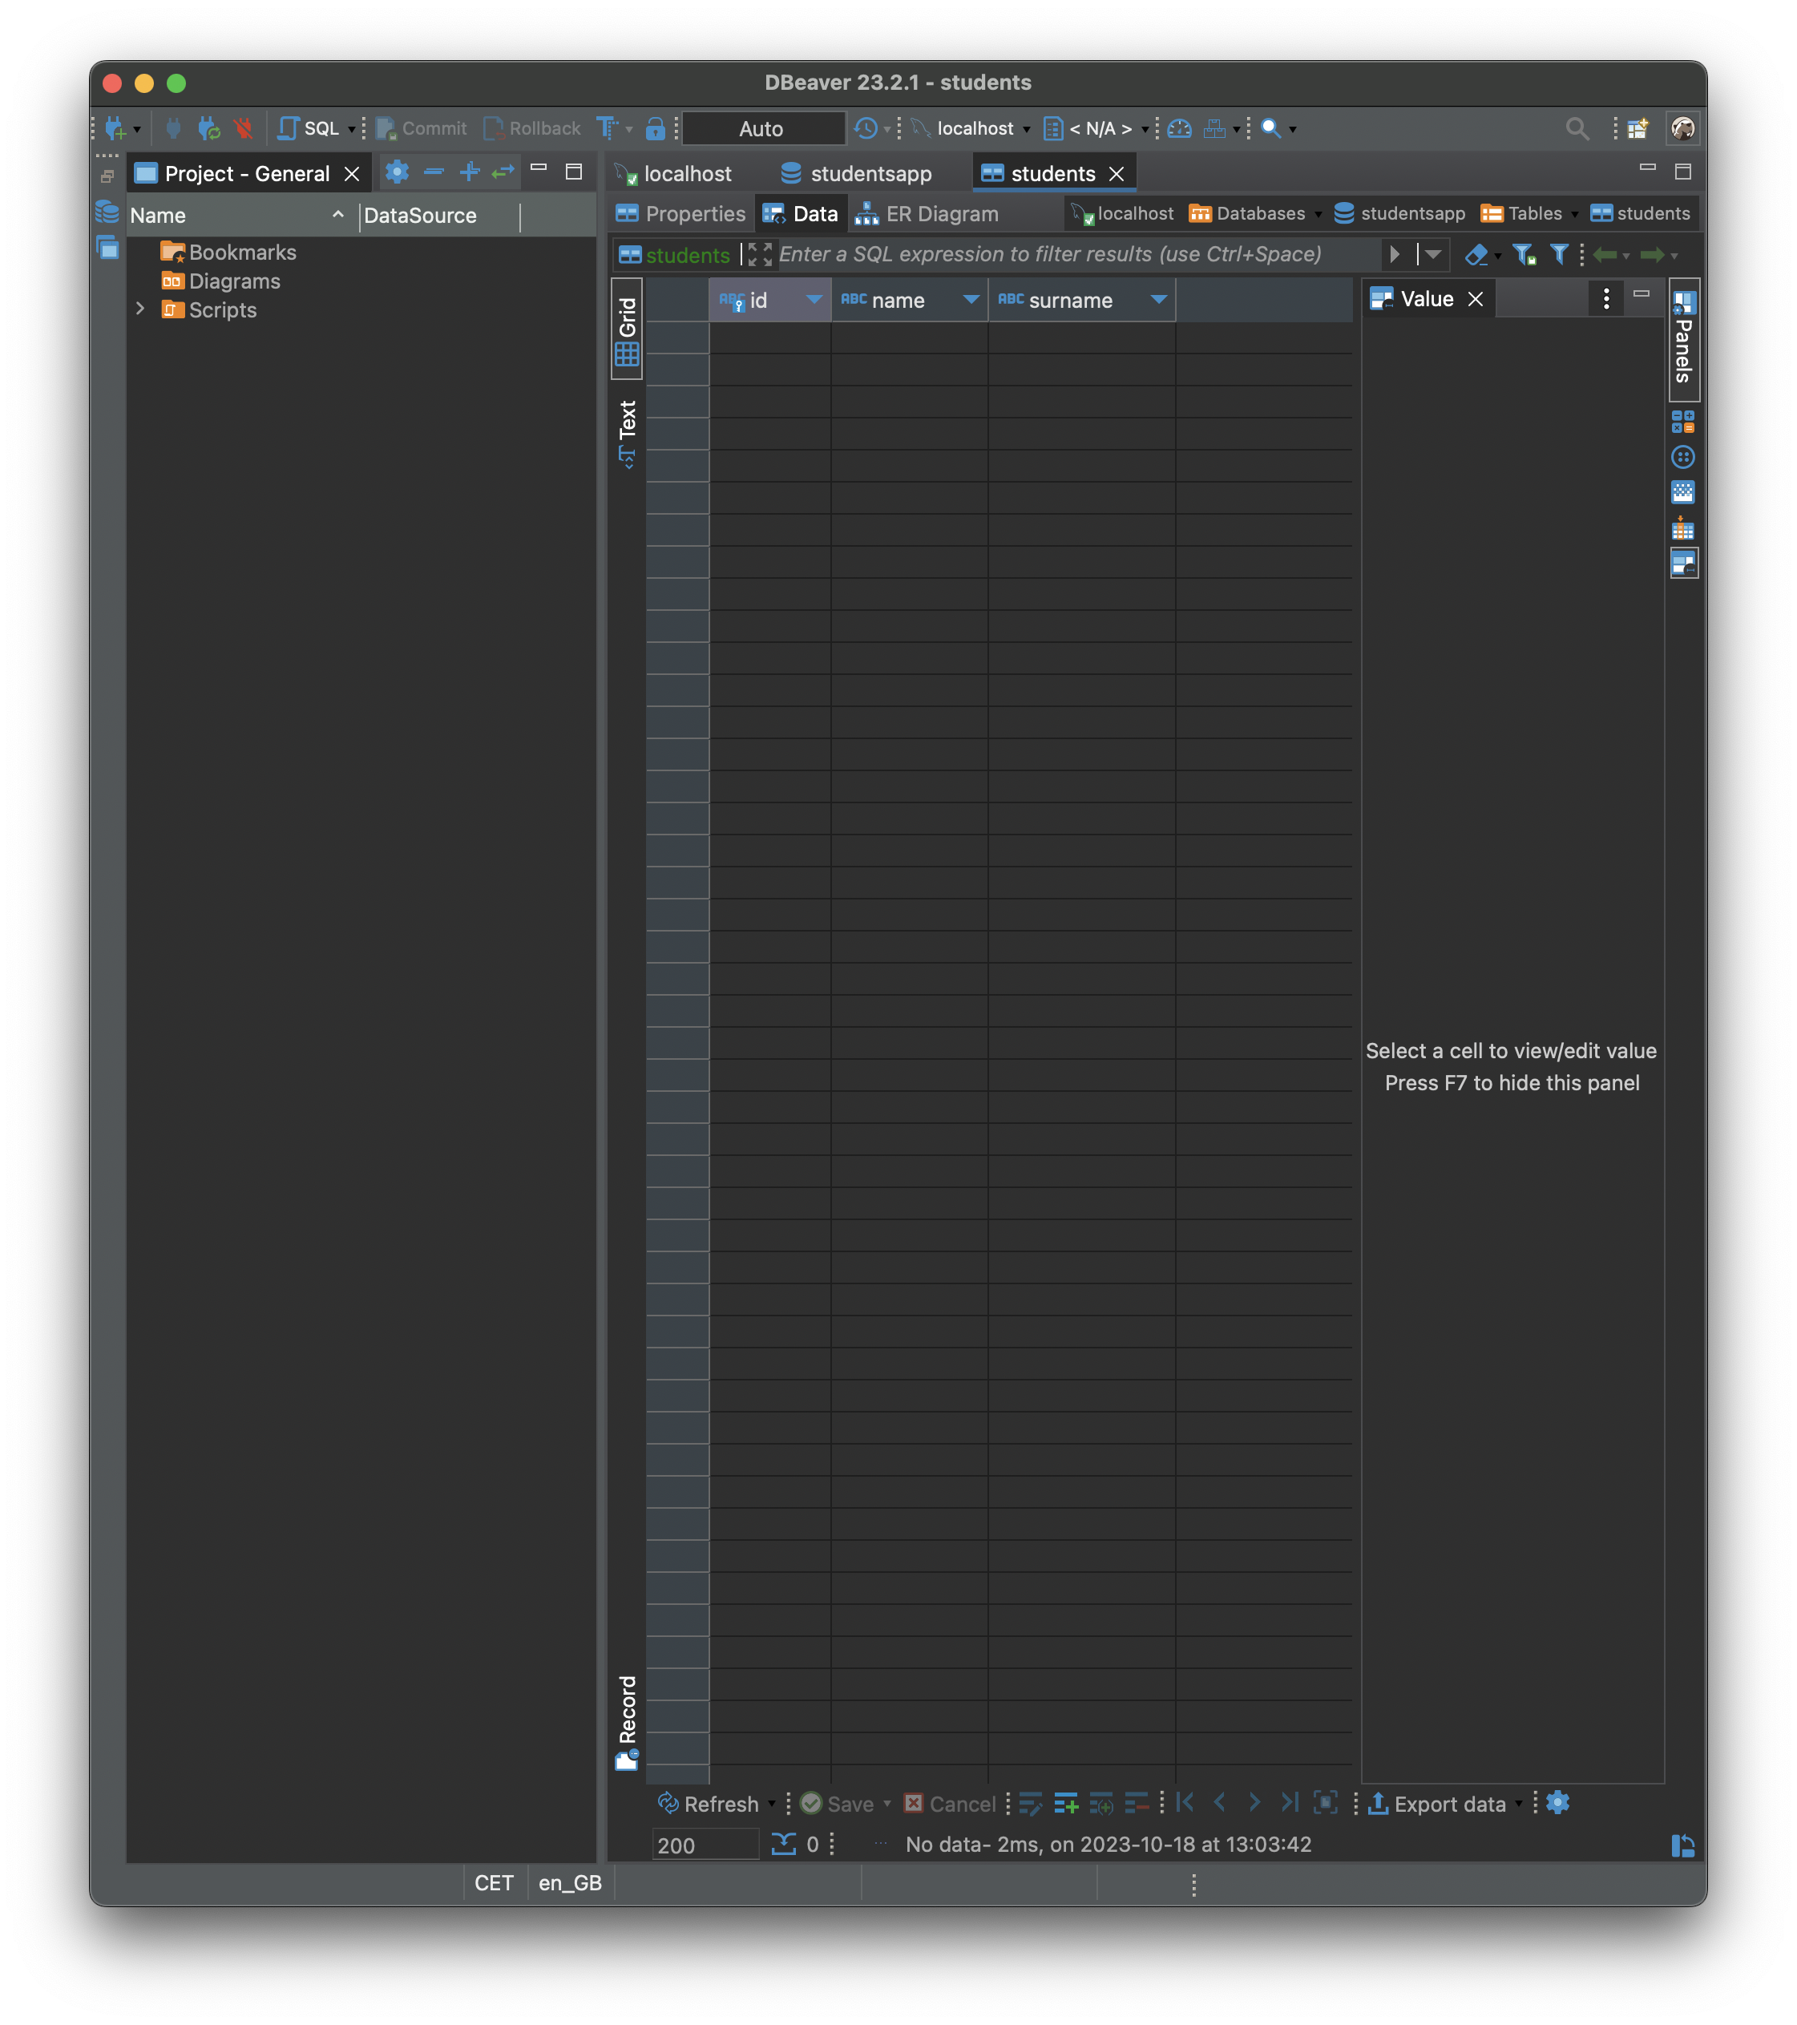
Task: Select the Diagrams folder
Action: tap(221, 281)
